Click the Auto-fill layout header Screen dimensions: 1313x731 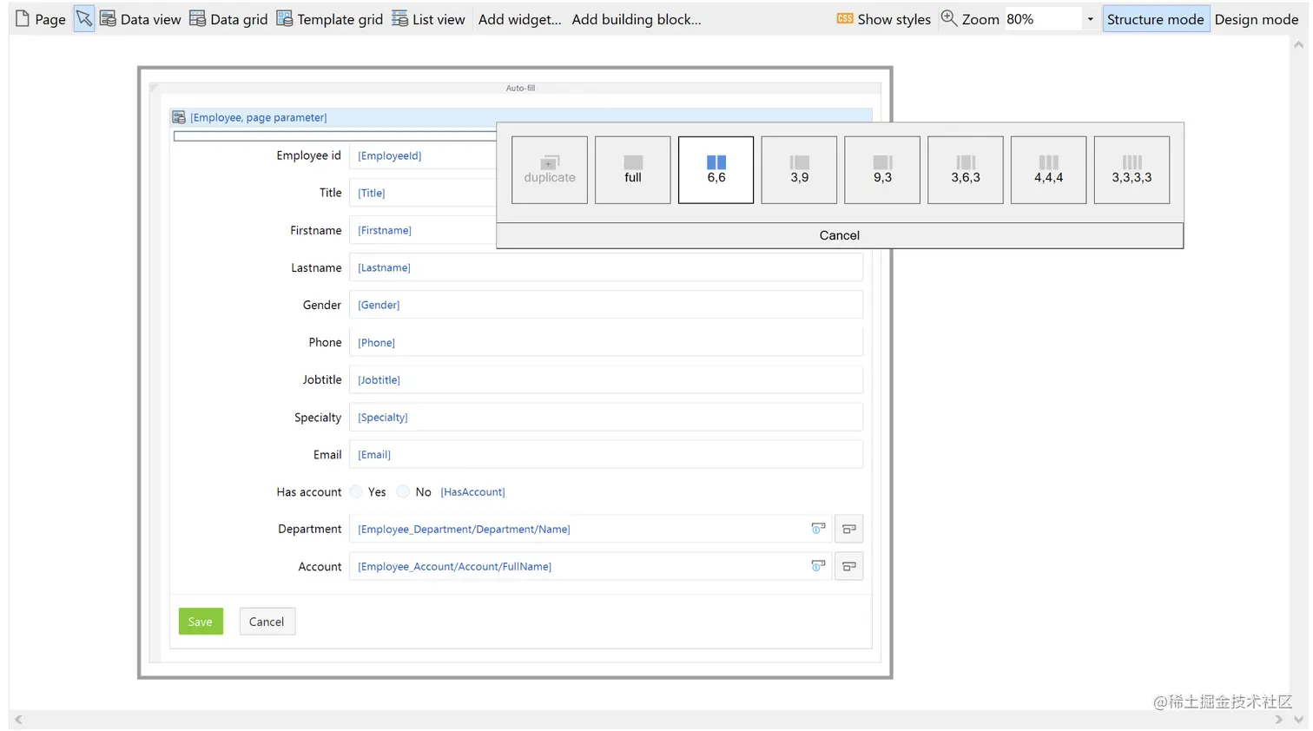(x=520, y=88)
